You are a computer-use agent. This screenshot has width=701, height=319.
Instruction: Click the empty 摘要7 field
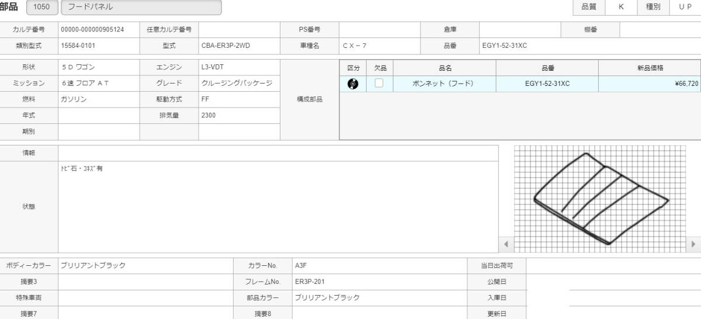point(145,313)
